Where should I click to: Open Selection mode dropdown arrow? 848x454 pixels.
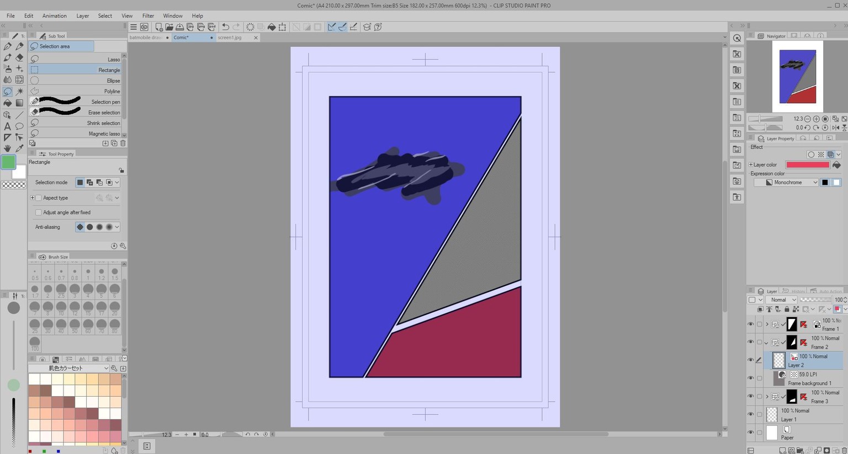[x=117, y=183]
